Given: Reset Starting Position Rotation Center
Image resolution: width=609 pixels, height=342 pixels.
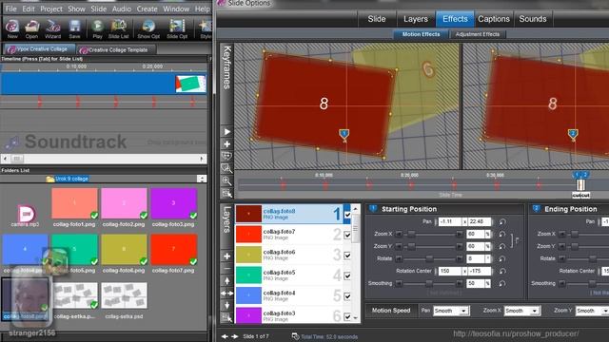Looking at the screenshot, I should pos(502,271).
